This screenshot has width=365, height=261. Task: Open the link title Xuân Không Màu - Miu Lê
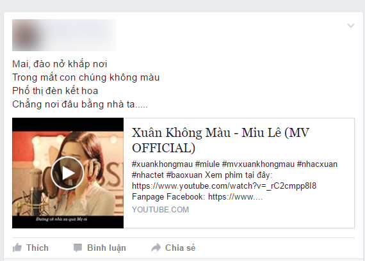tap(220, 140)
